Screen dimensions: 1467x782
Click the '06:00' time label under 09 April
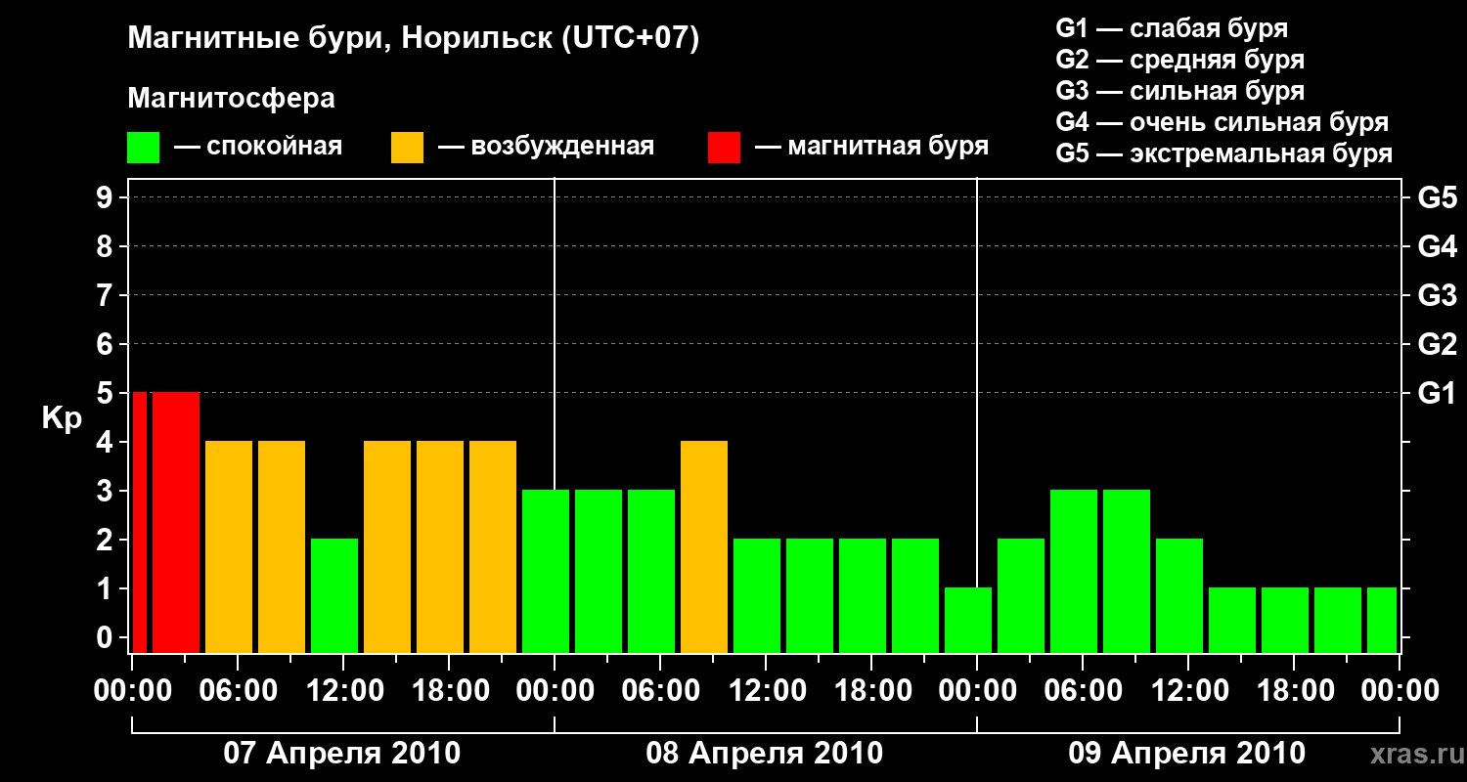tap(1084, 691)
